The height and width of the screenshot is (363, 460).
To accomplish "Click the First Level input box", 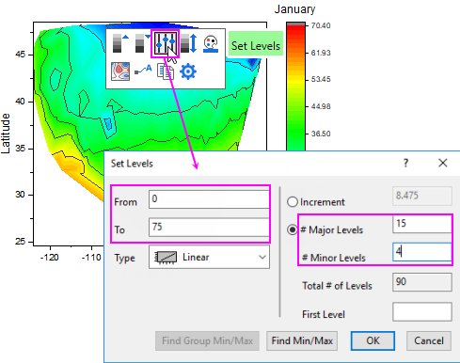I will coord(422,312).
